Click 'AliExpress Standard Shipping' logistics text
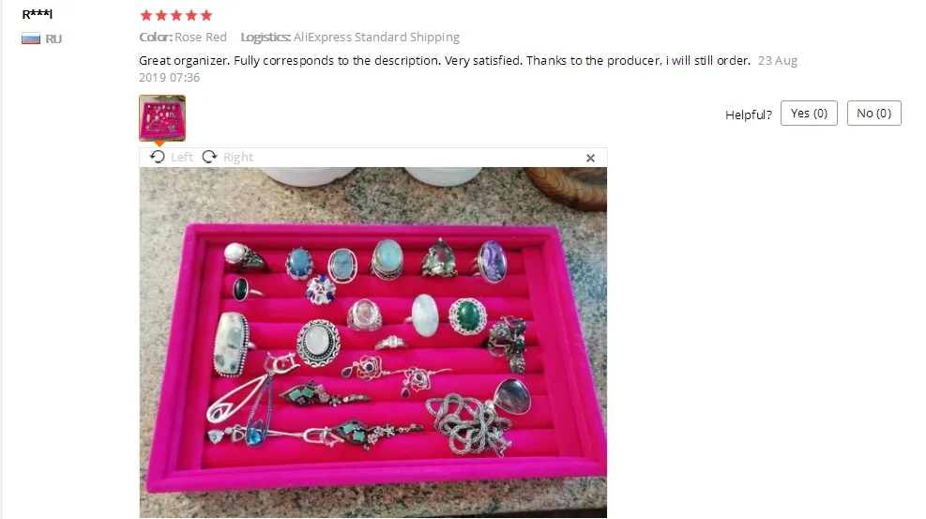Screen dimensions: 926x519 376,38
